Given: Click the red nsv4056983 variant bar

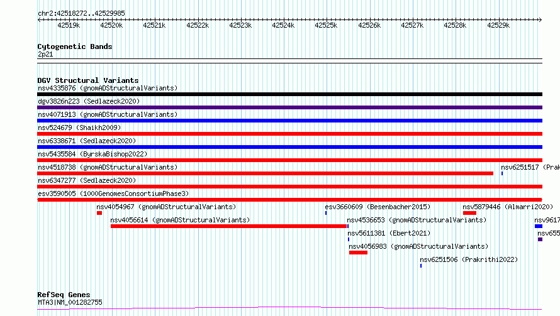Looking at the screenshot, I should [x=358, y=253].
